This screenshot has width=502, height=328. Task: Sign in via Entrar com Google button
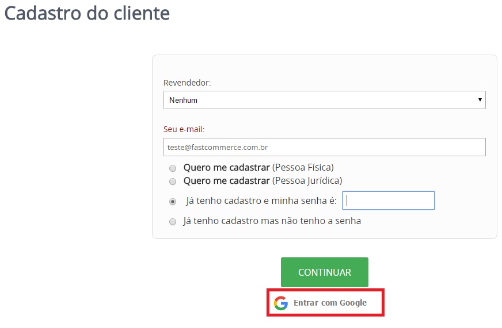(325, 303)
